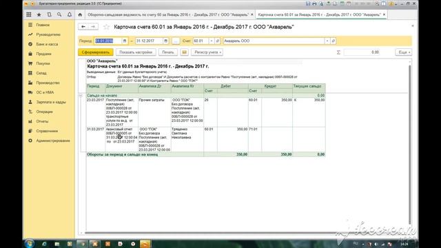This screenshot has height=248, width=441.
Task: Click the Обороты за период и сальдо на конец row
Action: (x=205, y=154)
